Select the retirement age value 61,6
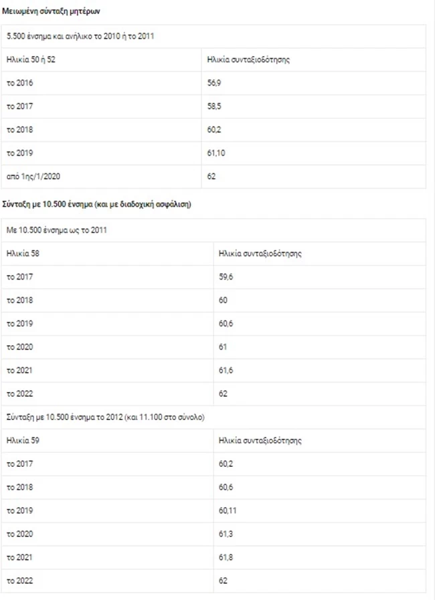This screenshot has width=435, height=600. coord(226,371)
